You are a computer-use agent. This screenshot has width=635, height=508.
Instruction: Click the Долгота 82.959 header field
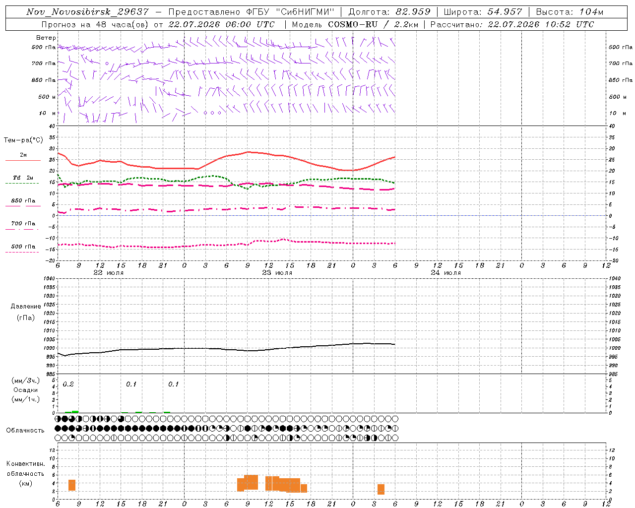click(x=390, y=12)
